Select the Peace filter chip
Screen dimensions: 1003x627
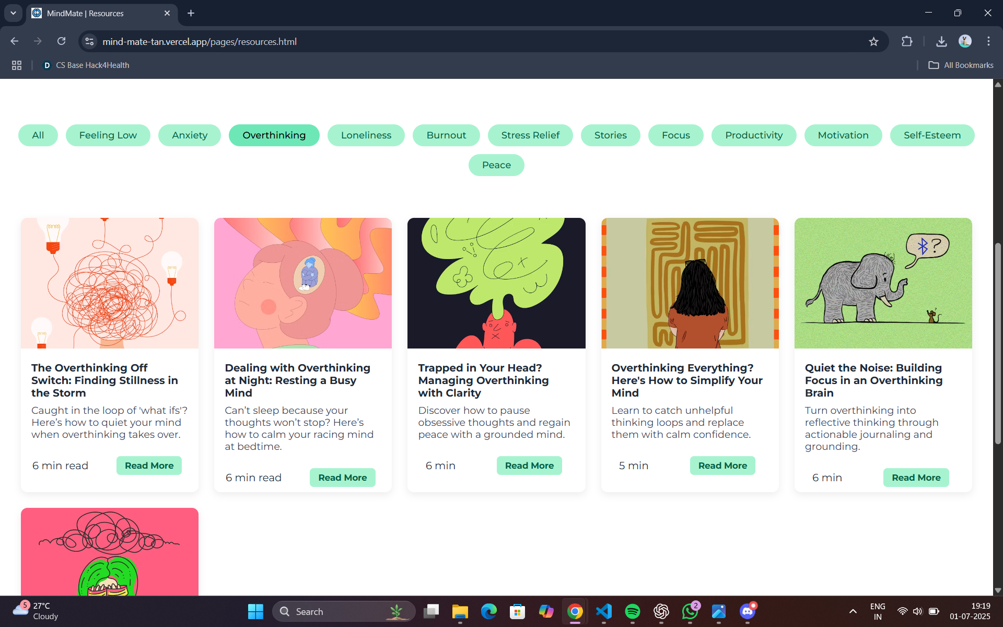click(496, 165)
